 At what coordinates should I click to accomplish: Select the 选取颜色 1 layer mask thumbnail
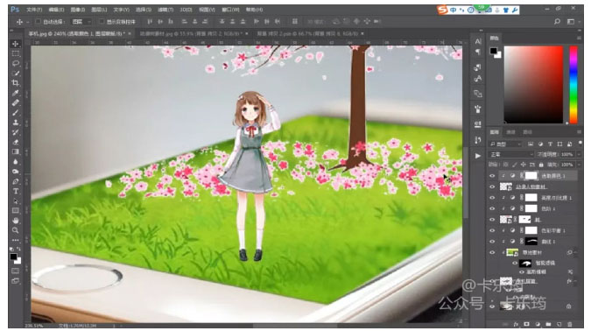[x=531, y=176]
